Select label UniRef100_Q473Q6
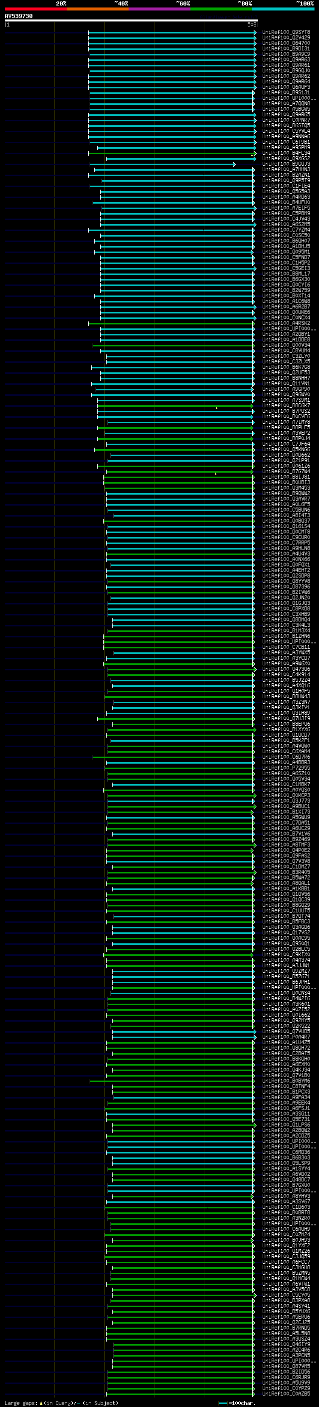This screenshot has height=1407, width=319. click(x=286, y=669)
